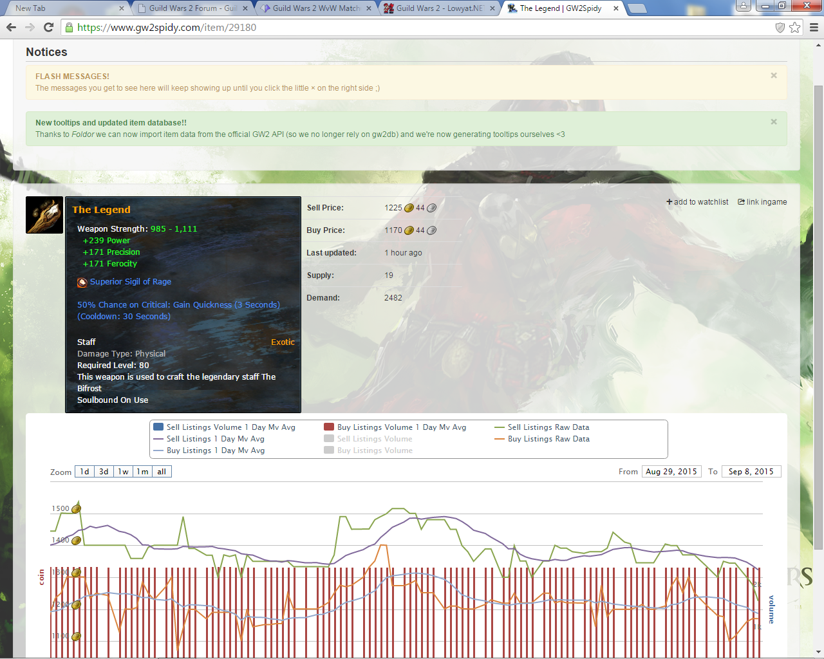Click the To date field Sep 8, 2015
824x659 pixels.
click(x=751, y=472)
